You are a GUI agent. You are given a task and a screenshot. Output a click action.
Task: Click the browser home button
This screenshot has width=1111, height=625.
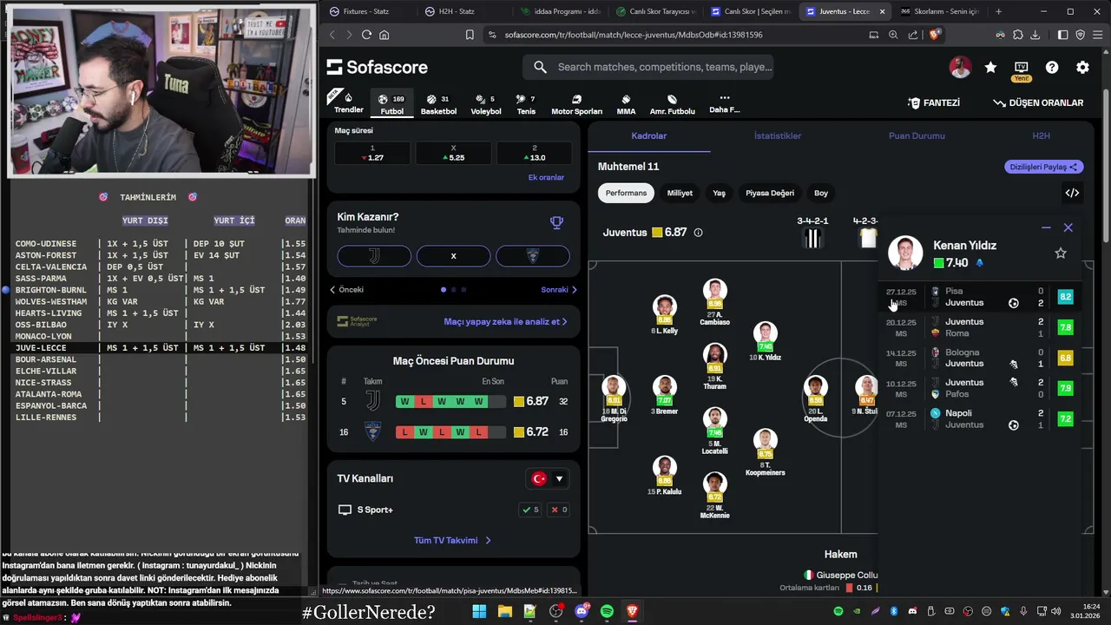click(x=385, y=35)
